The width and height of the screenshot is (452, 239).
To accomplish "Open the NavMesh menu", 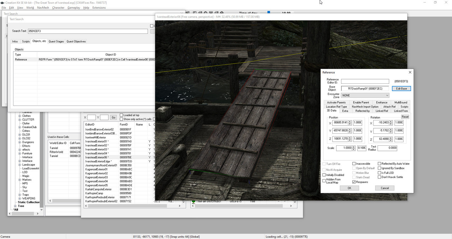I will click(43, 7).
